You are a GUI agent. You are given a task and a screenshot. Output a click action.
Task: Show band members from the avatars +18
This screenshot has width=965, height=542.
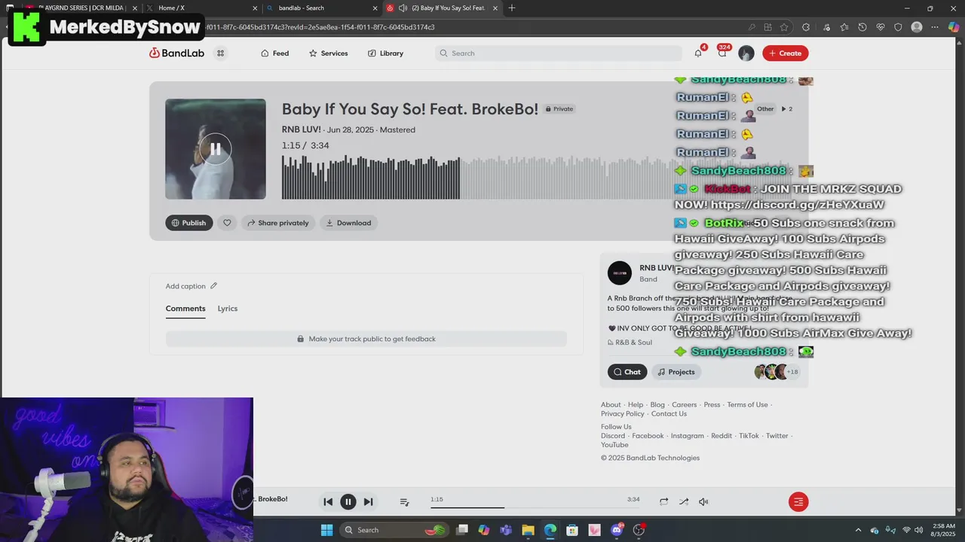[777, 372]
